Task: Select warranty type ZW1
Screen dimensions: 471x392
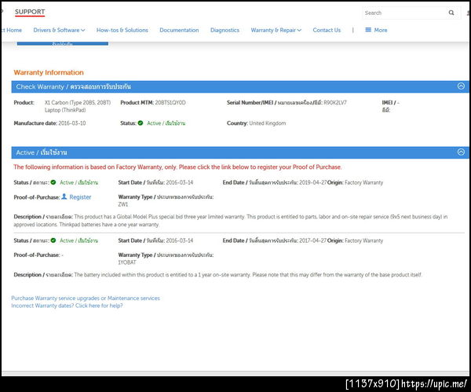Action: (123, 204)
